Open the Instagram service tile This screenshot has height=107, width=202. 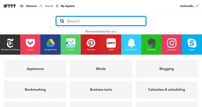172,45
